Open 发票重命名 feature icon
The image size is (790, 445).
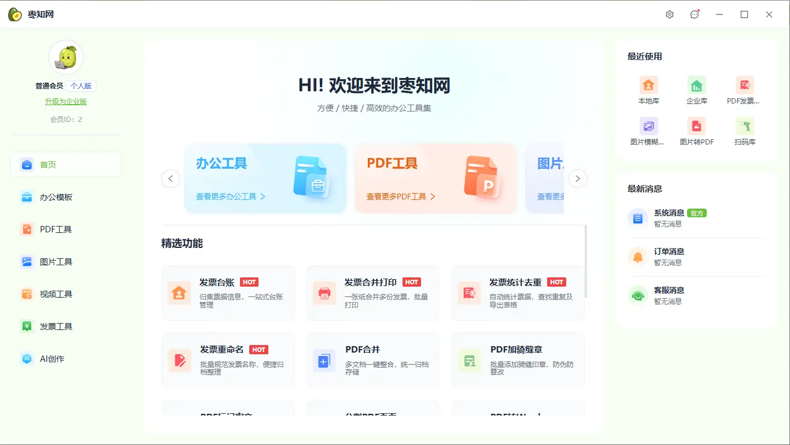(x=179, y=361)
